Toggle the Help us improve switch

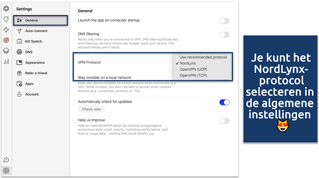coord(224,121)
